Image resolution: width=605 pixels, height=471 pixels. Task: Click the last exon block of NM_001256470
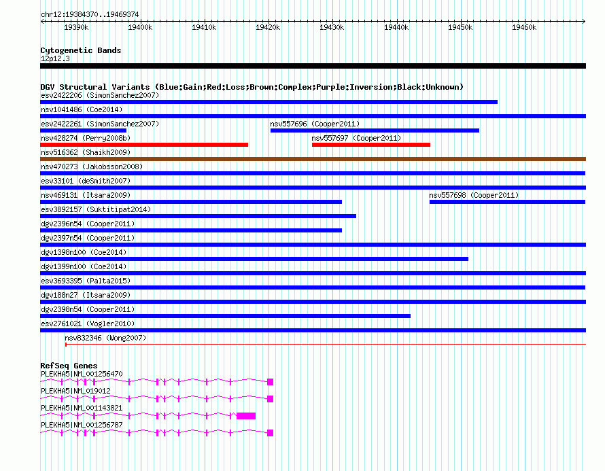point(270,382)
